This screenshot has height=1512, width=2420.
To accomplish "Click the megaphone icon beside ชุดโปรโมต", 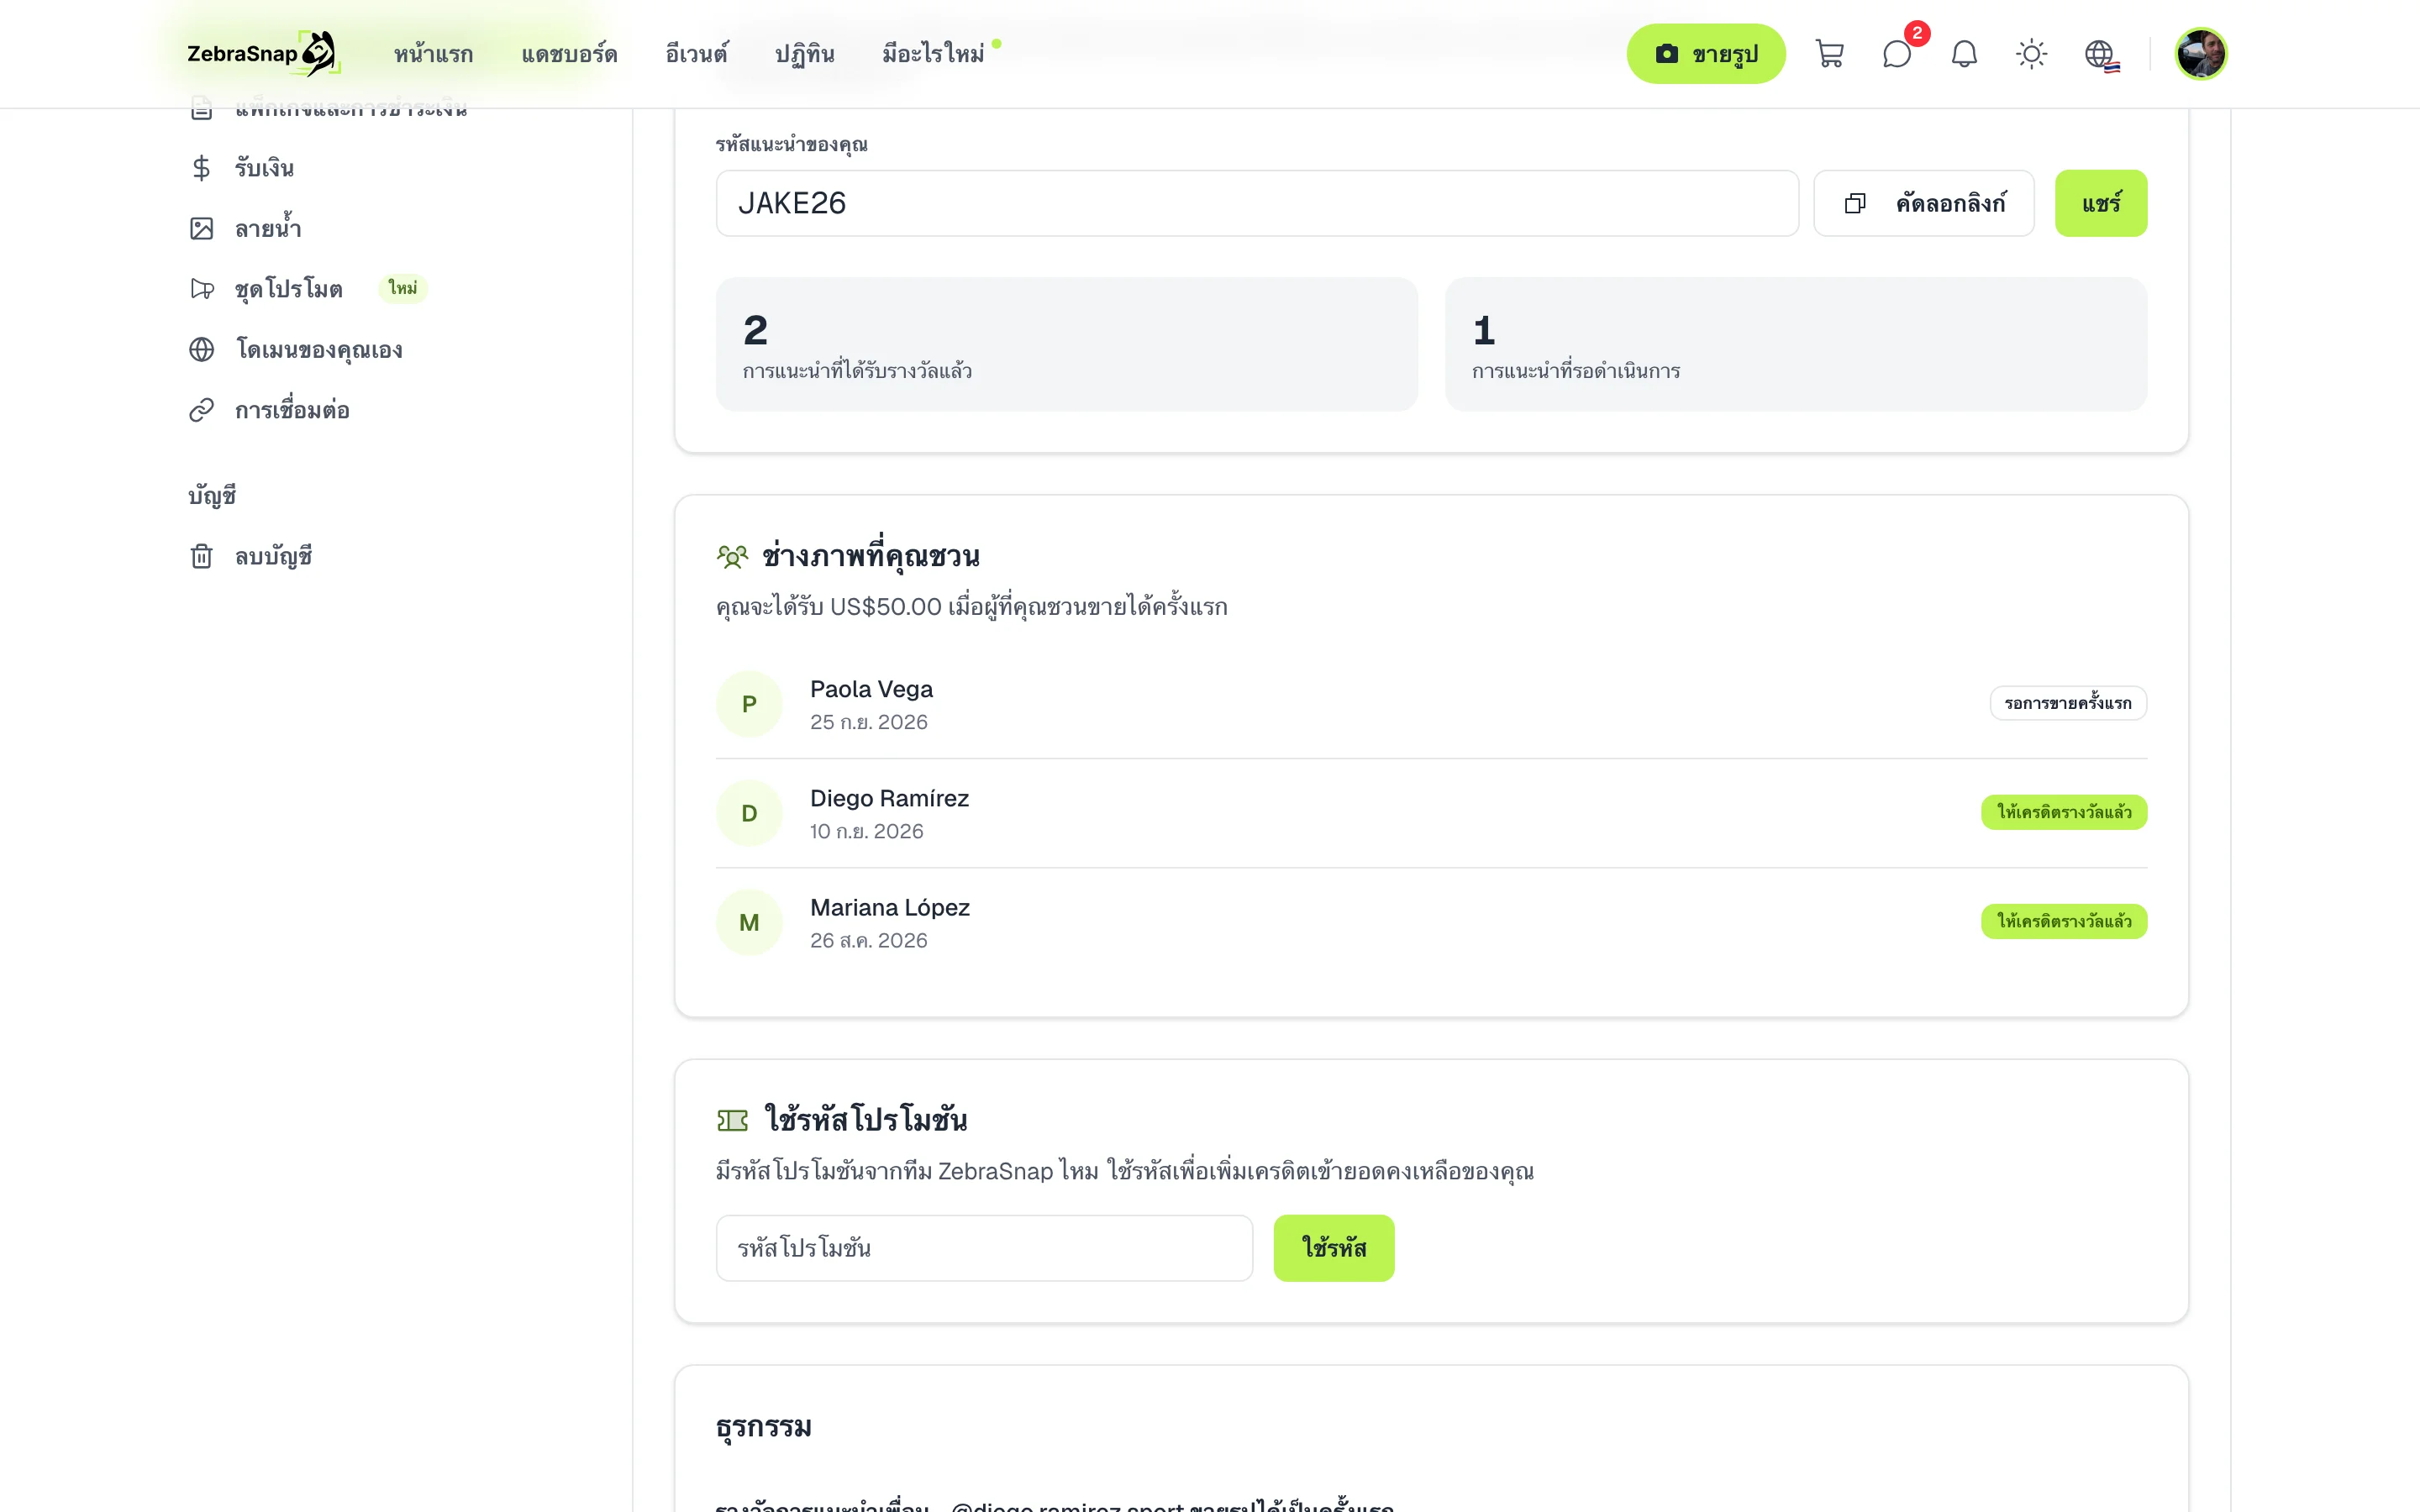I will tap(201, 289).
